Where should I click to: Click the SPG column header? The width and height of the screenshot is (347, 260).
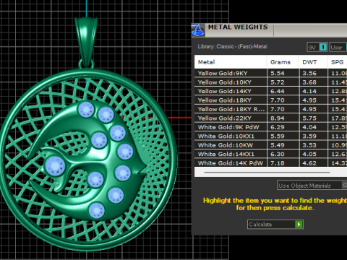click(x=338, y=62)
